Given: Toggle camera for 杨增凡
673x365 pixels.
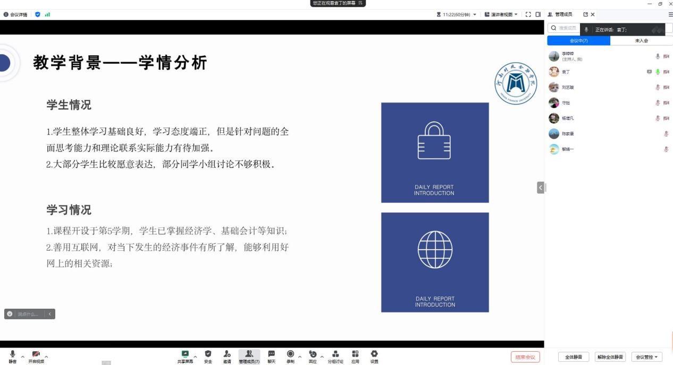Looking at the screenshot, I should (x=666, y=118).
